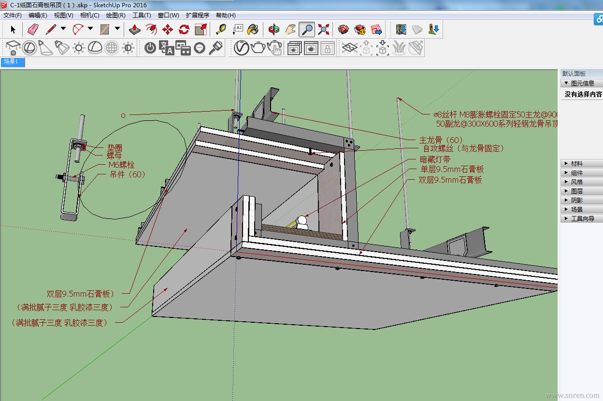Open the pencil line tool dropdown arrow

(x=63, y=29)
